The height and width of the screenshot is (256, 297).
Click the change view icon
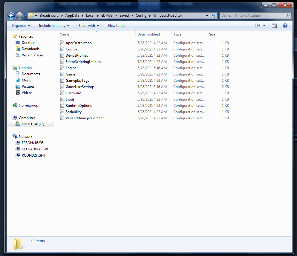[258, 26]
